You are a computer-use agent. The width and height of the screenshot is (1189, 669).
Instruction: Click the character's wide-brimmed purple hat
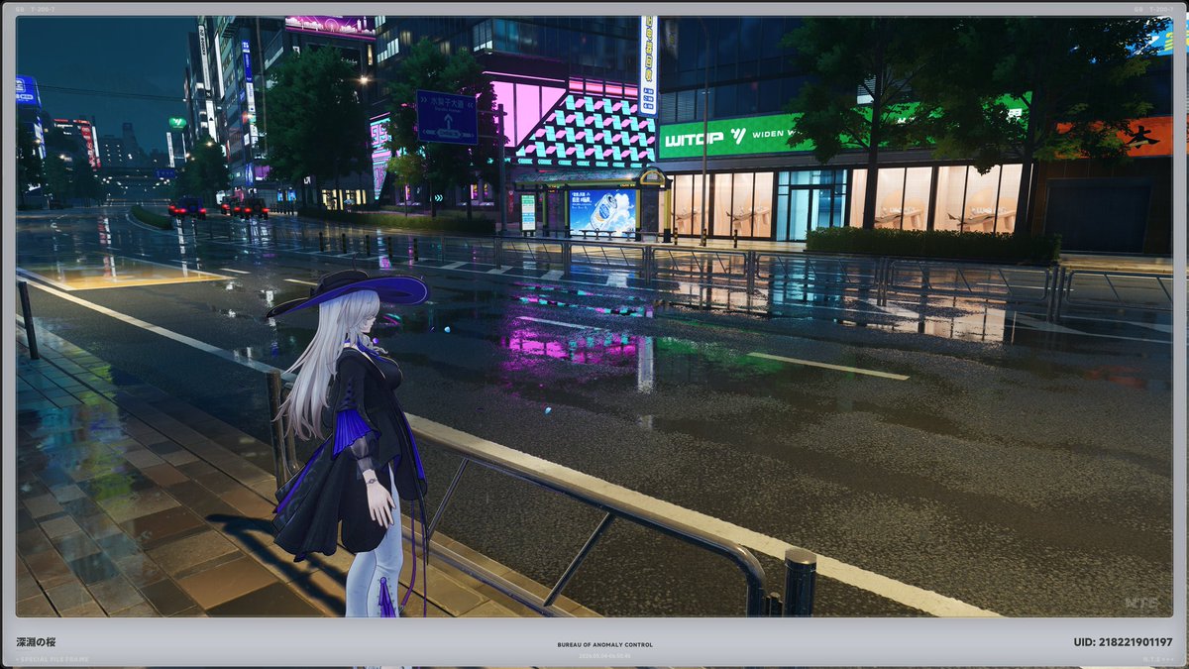pyautogui.click(x=348, y=291)
